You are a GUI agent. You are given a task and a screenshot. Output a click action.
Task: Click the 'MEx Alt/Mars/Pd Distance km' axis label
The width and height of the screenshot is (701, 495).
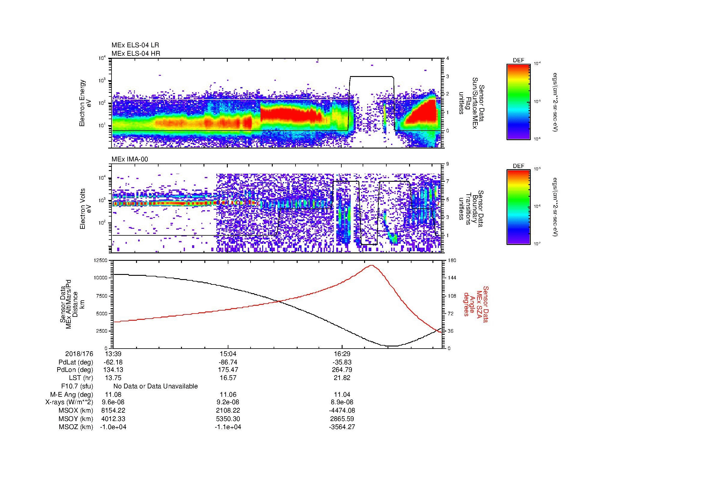[x=72, y=304]
